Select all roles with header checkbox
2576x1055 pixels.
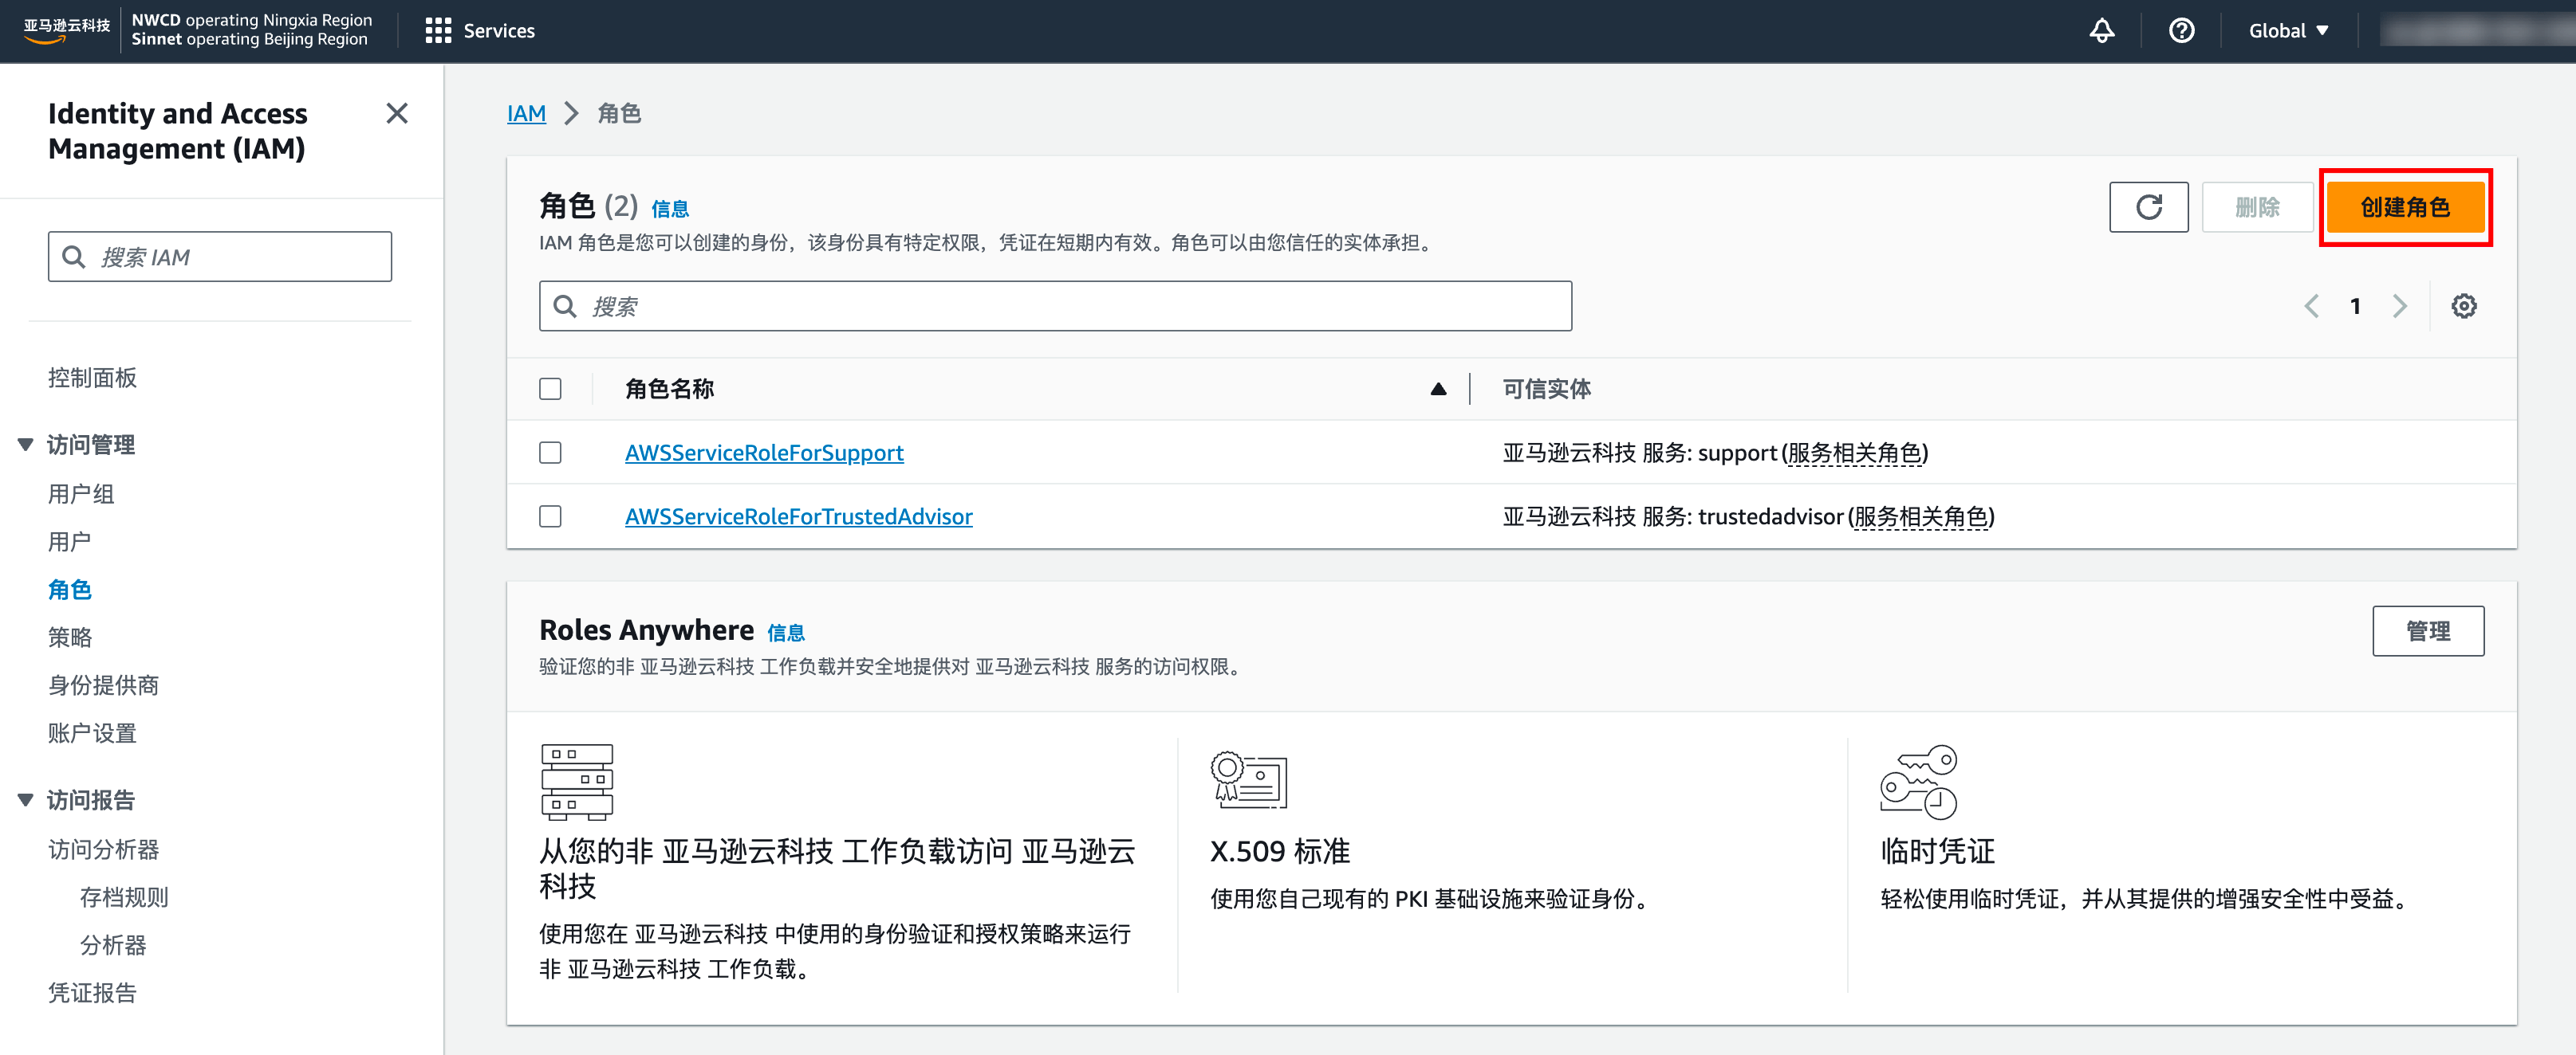coord(550,389)
